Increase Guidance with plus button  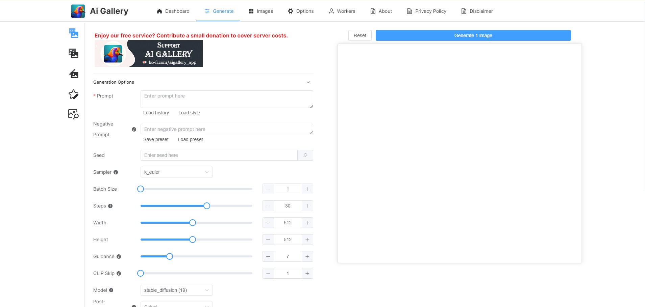click(x=307, y=256)
